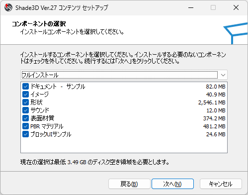248x195 pixels.
Task: Click the 374.2 MB size entry
Action: coord(214,118)
